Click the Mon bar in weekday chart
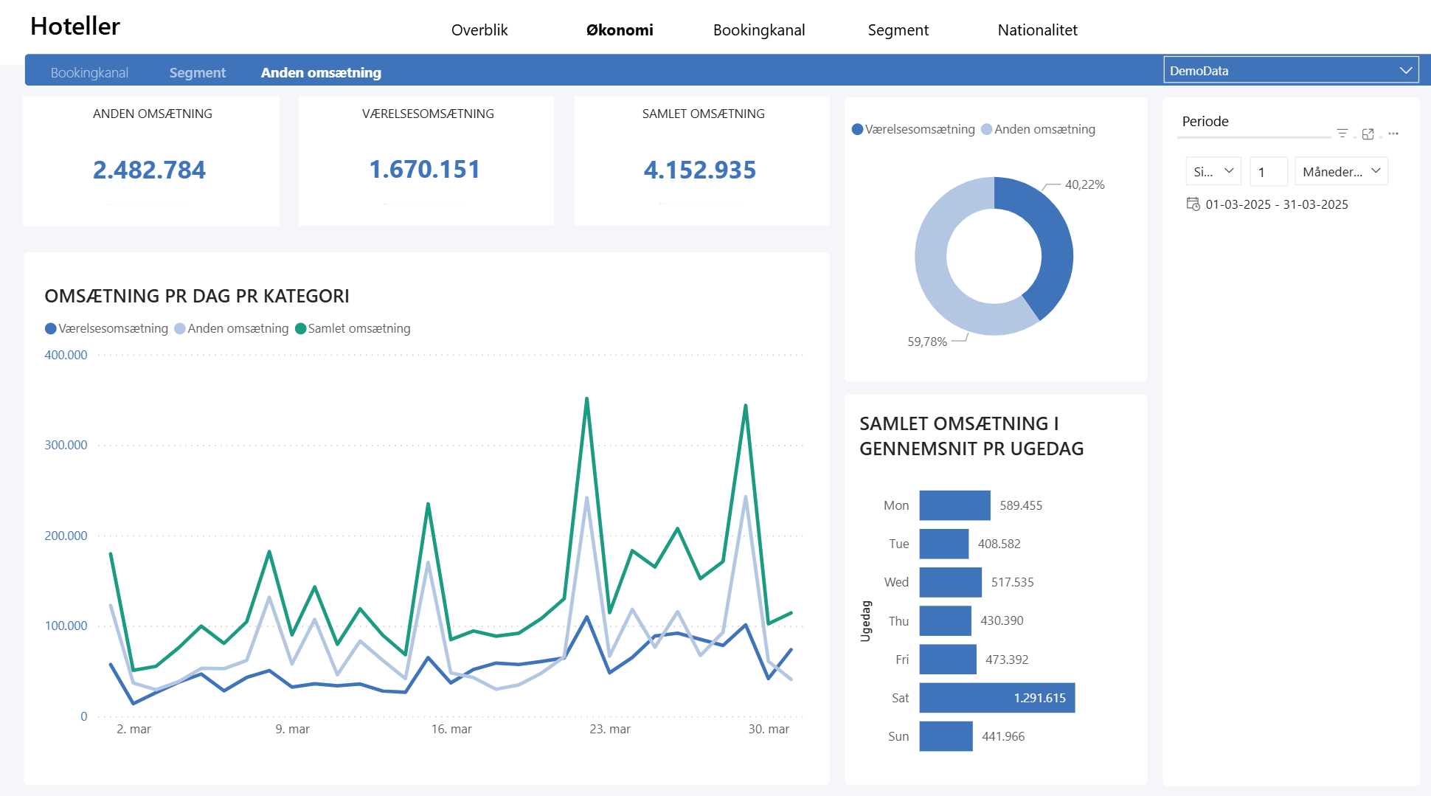 pos(954,505)
